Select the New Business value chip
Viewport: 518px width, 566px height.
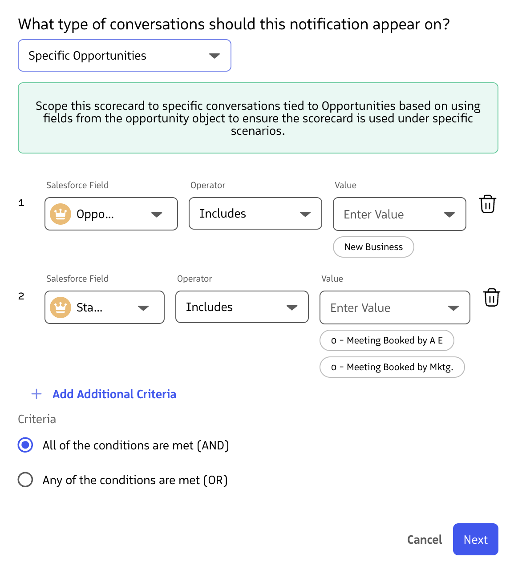tap(373, 247)
